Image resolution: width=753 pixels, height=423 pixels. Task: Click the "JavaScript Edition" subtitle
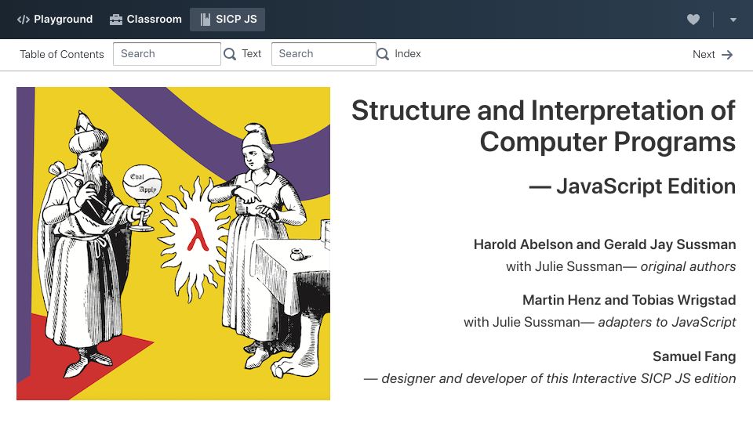(632, 186)
